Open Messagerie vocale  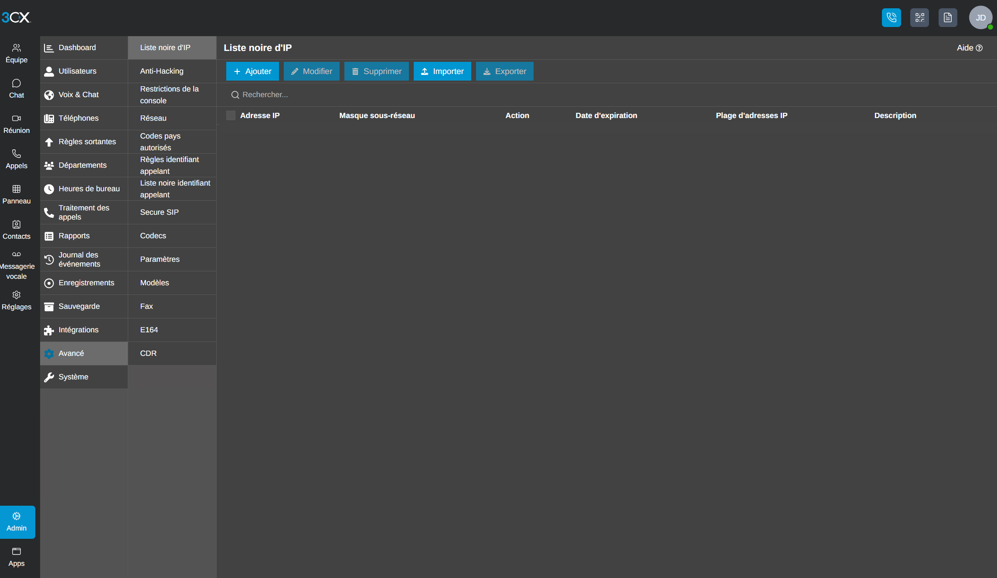[x=17, y=265]
